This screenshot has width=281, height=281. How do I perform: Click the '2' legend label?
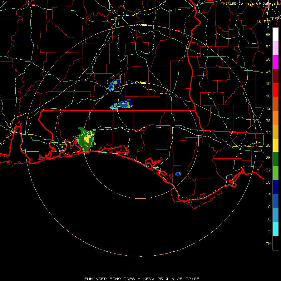269,232
